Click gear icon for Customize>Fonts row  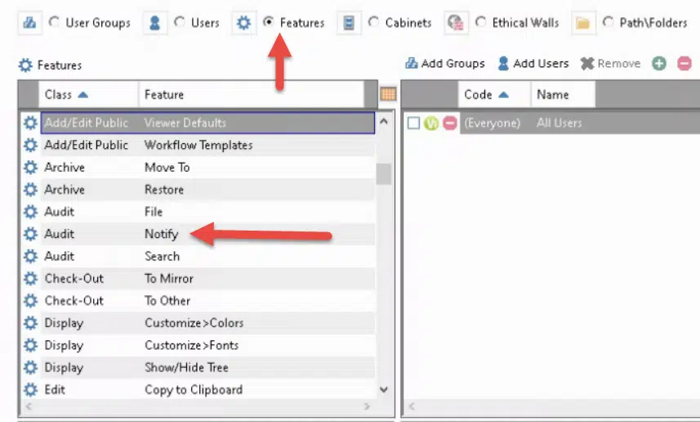click(30, 345)
